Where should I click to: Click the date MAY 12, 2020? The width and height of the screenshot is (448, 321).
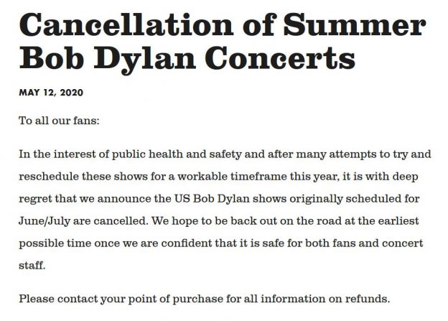click(51, 93)
